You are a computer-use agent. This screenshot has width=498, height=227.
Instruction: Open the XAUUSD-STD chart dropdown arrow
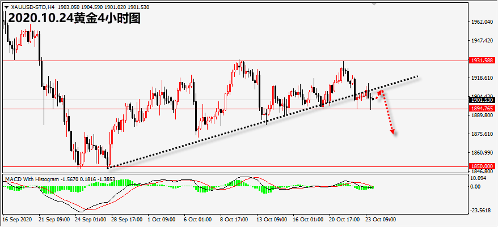tap(6, 6)
